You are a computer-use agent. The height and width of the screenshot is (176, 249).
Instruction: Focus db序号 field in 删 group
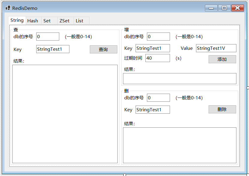(x=158, y=98)
